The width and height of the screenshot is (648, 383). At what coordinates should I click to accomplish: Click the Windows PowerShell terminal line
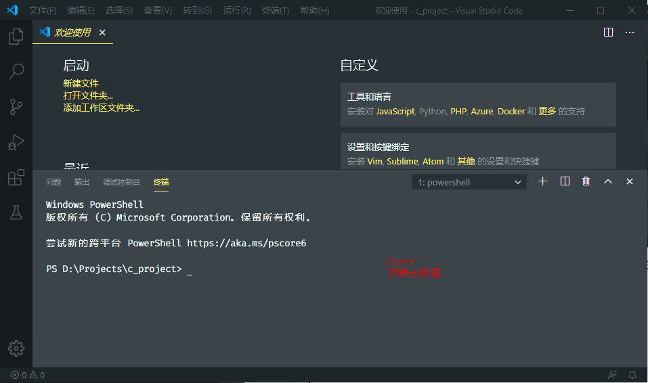(x=95, y=204)
